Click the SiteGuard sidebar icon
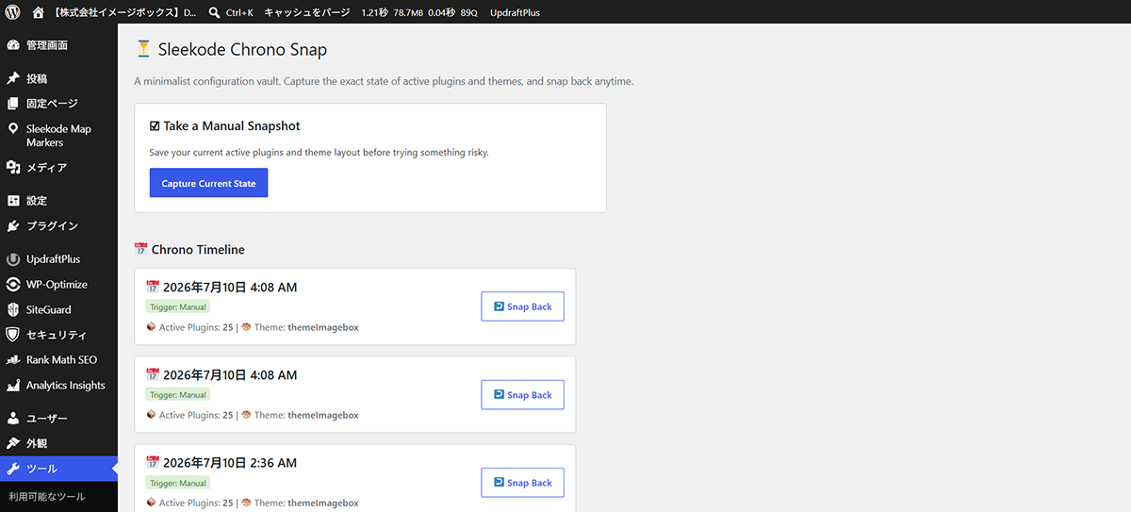The height and width of the screenshot is (512, 1131). 13,309
